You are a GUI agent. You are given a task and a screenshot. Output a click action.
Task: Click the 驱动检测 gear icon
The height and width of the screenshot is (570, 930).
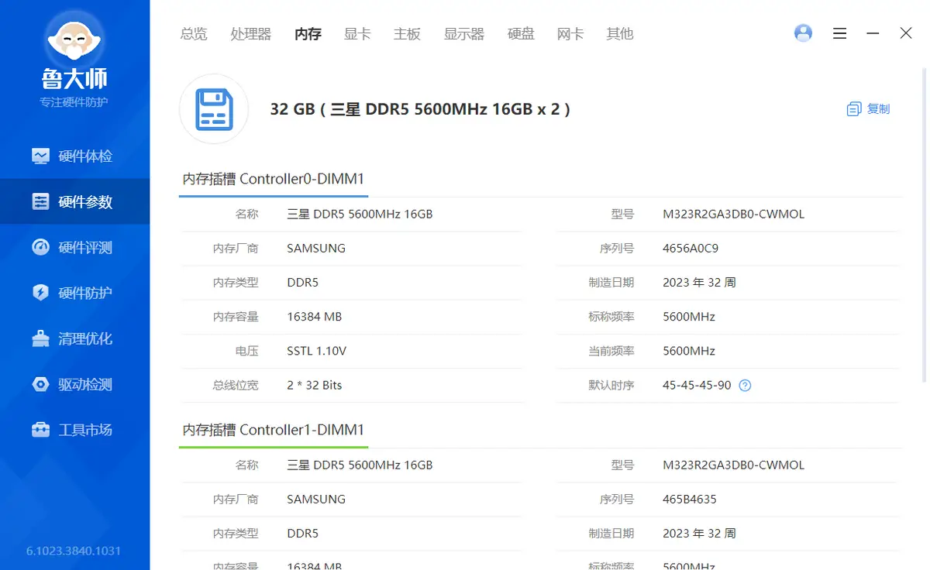tap(40, 384)
